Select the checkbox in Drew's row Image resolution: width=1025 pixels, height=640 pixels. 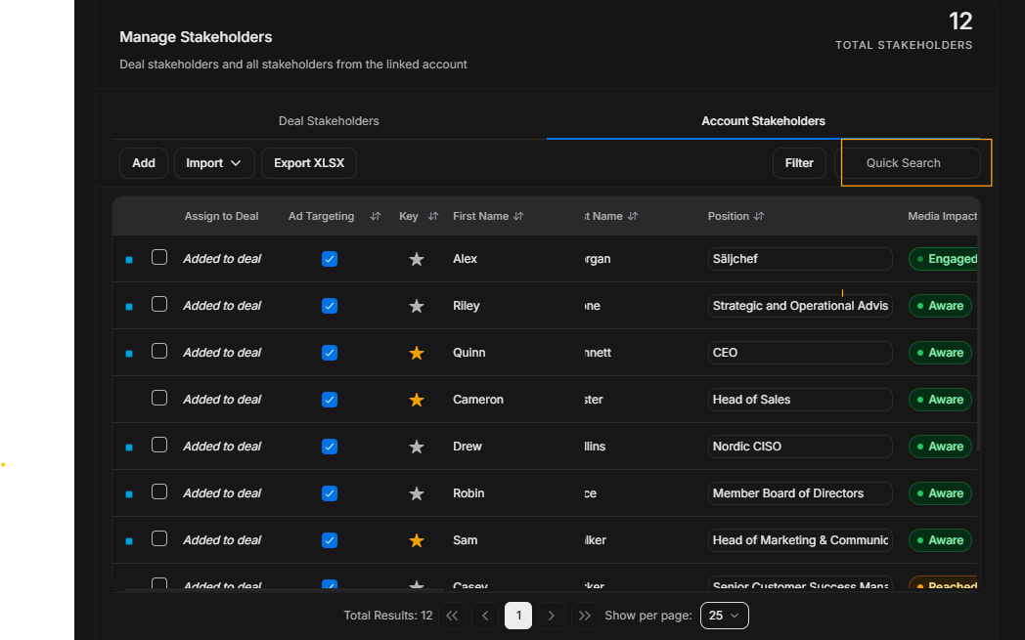pos(159,445)
